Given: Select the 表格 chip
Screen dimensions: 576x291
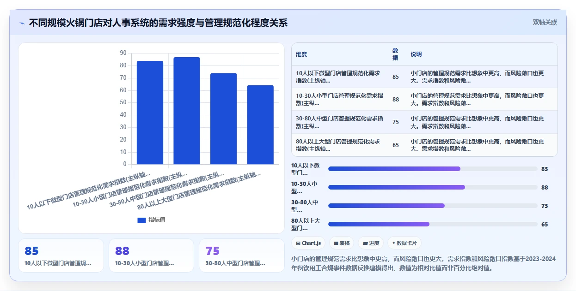Looking at the screenshot, I should pos(342,243).
